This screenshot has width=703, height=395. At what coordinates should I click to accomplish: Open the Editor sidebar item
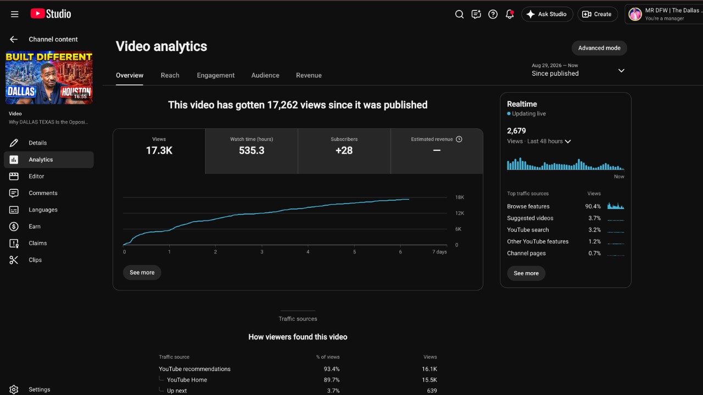pyautogui.click(x=49, y=176)
